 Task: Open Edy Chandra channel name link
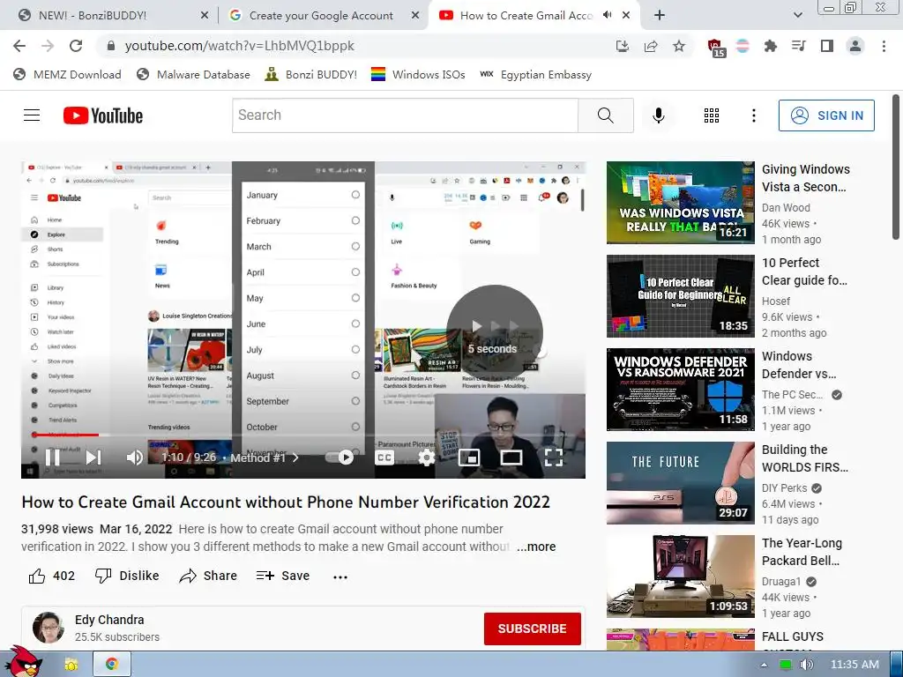pyautogui.click(x=109, y=620)
